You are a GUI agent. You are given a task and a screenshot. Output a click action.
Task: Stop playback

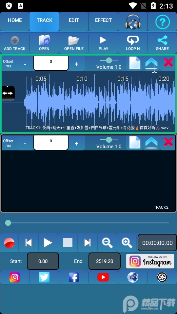pyautogui.click(x=68, y=243)
